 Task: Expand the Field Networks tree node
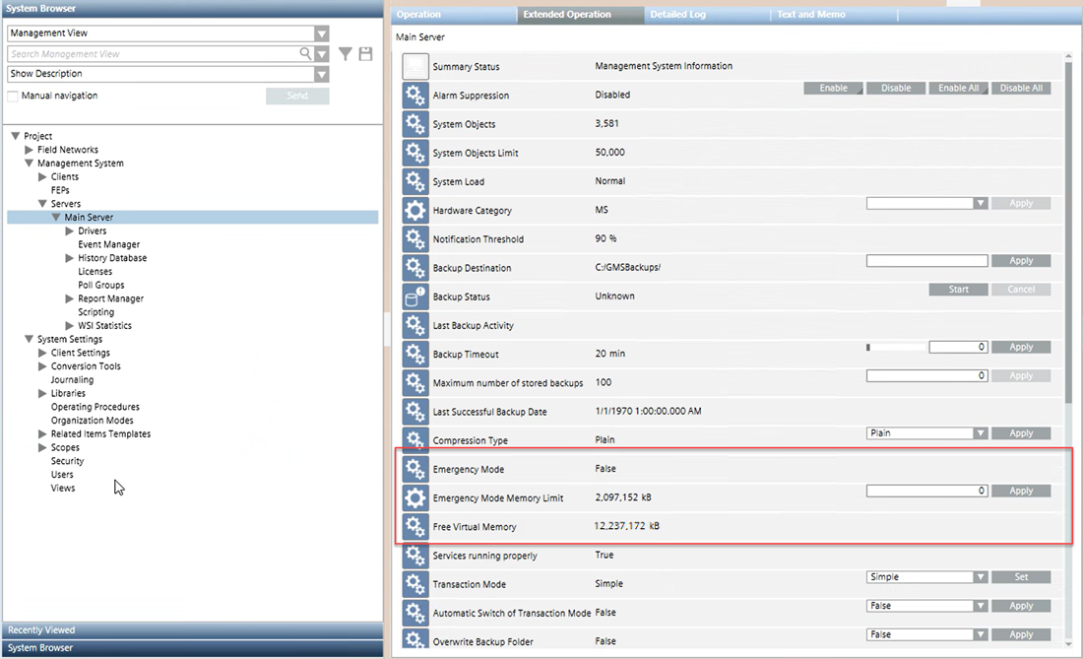[30, 150]
